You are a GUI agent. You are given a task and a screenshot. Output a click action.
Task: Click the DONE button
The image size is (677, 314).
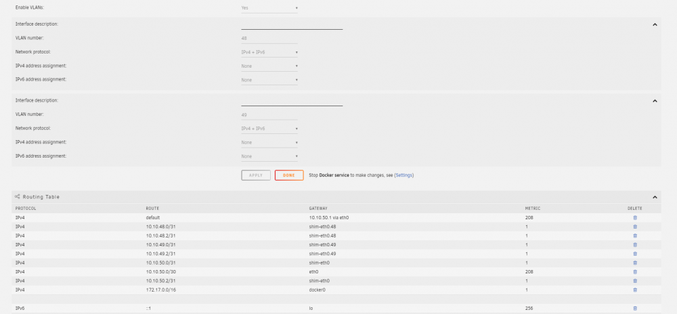289,175
